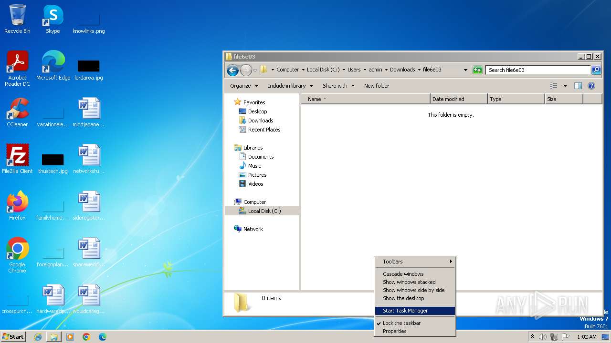Launch Firefox from the desktop

point(17,205)
